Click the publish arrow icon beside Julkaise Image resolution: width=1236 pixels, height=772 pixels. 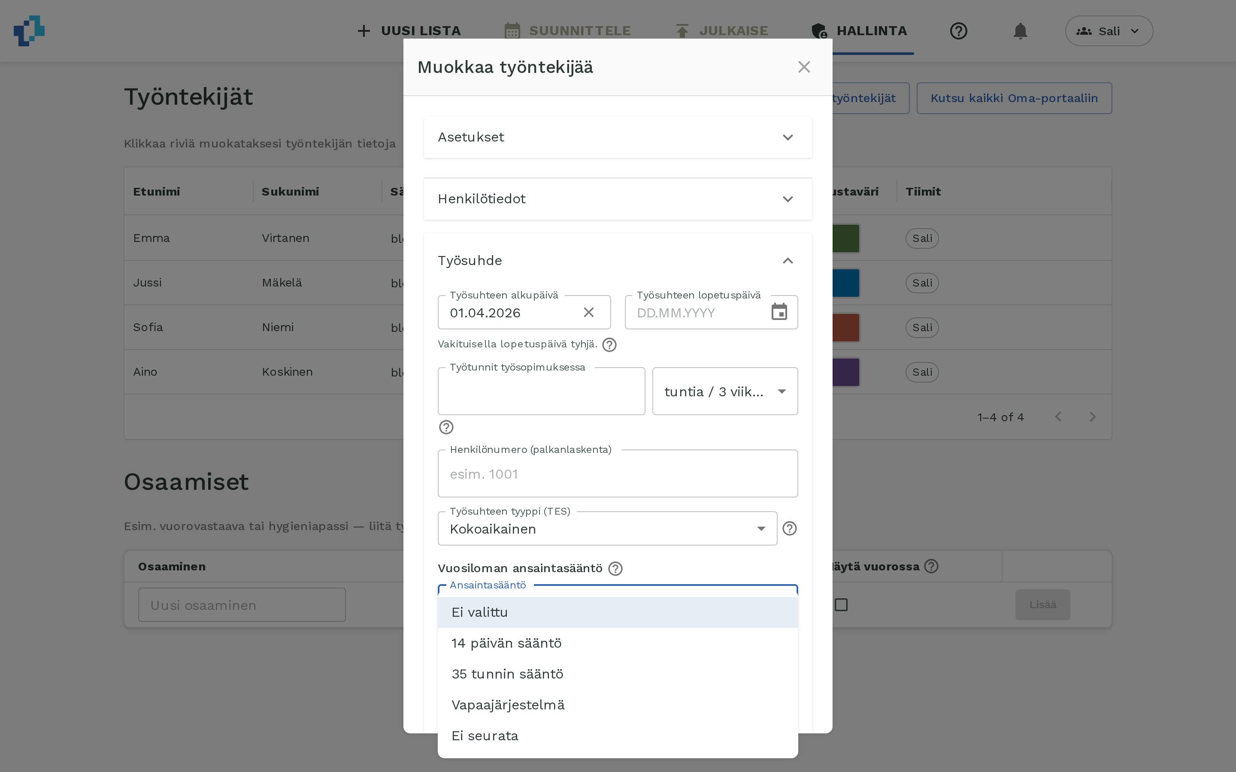(x=682, y=31)
